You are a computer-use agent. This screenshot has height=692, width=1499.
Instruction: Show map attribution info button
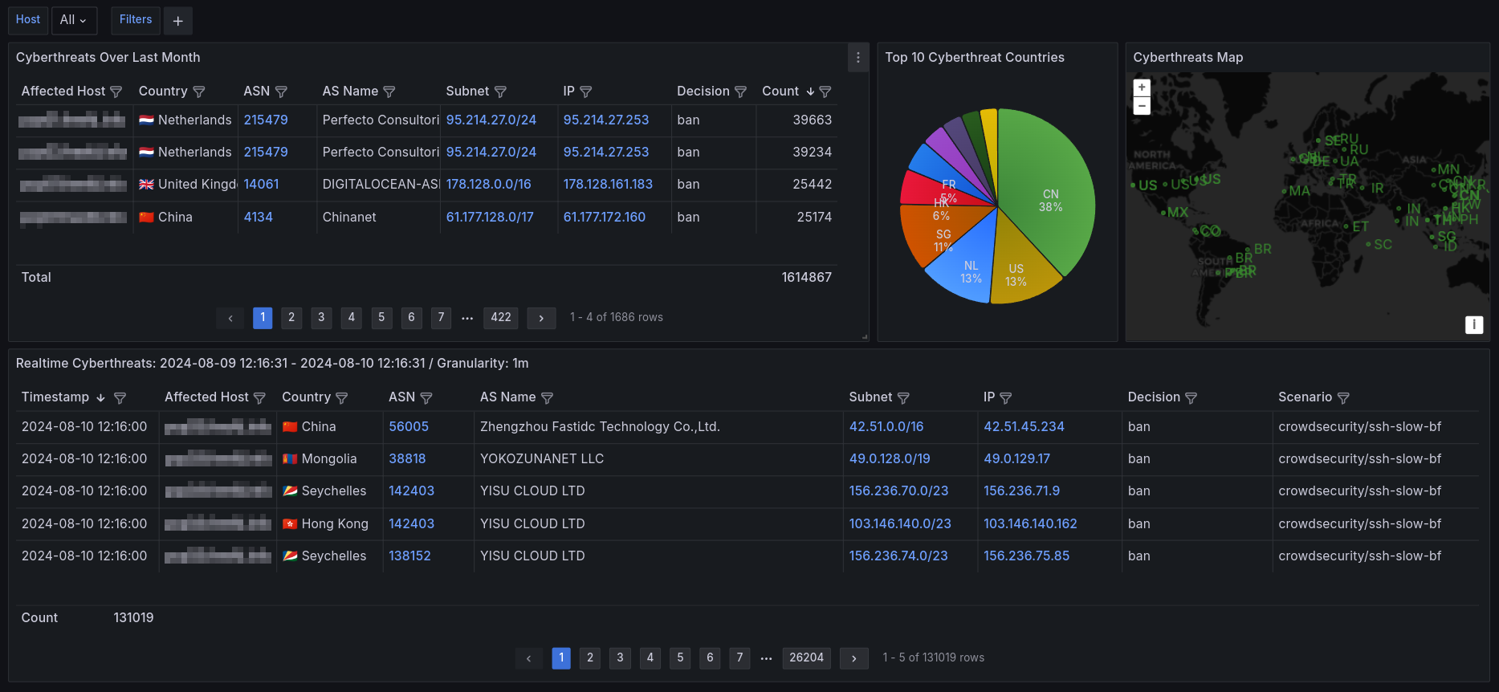[1473, 324]
